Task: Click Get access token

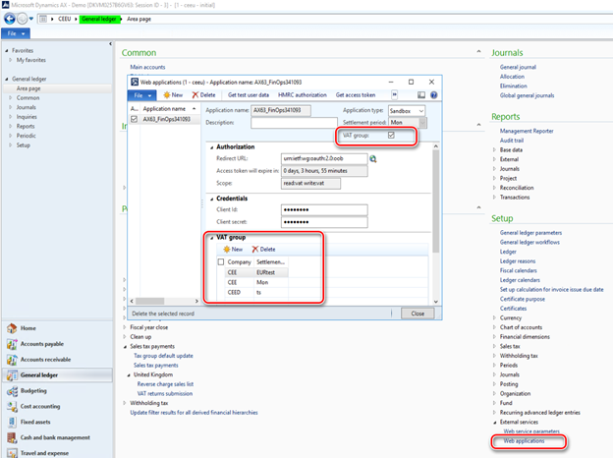Action: point(356,95)
